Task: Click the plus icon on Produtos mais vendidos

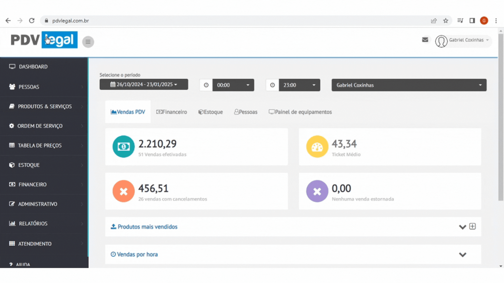Action: pyautogui.click(x=472, y=226)
